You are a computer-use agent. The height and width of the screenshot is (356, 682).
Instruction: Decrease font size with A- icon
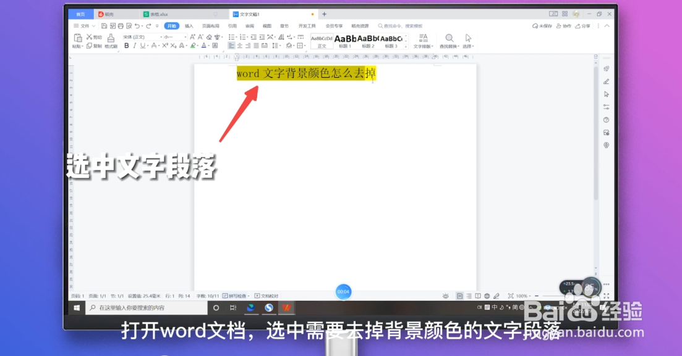[x=200, y=38]
